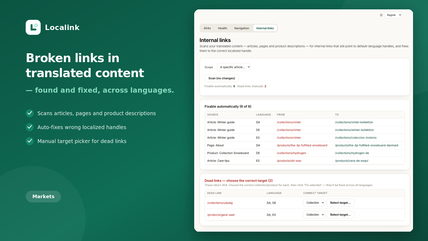Click the Markets badge

pos(43,197)
